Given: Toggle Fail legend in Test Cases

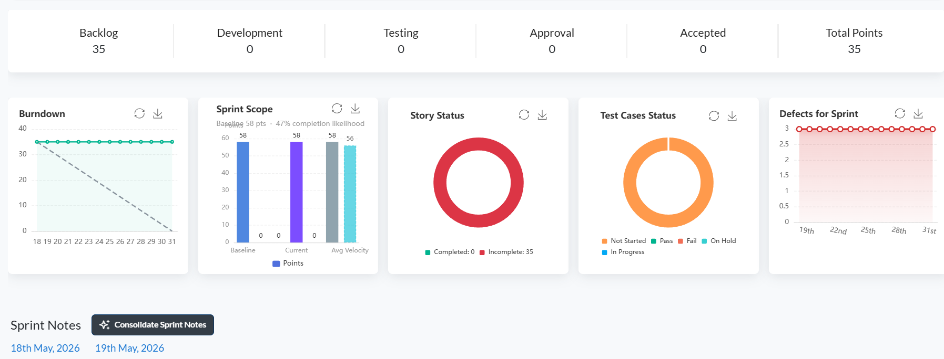Looking at the screenshot, I should coord(687,241).
